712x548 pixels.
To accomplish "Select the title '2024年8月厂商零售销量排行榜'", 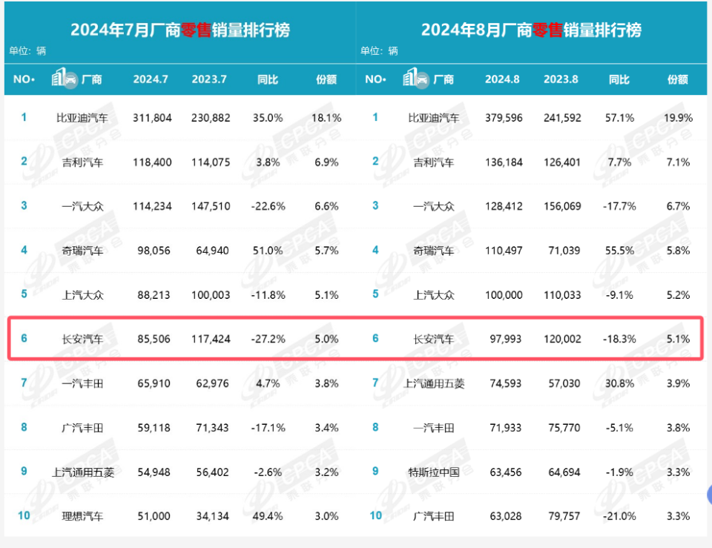I will 531,30.
